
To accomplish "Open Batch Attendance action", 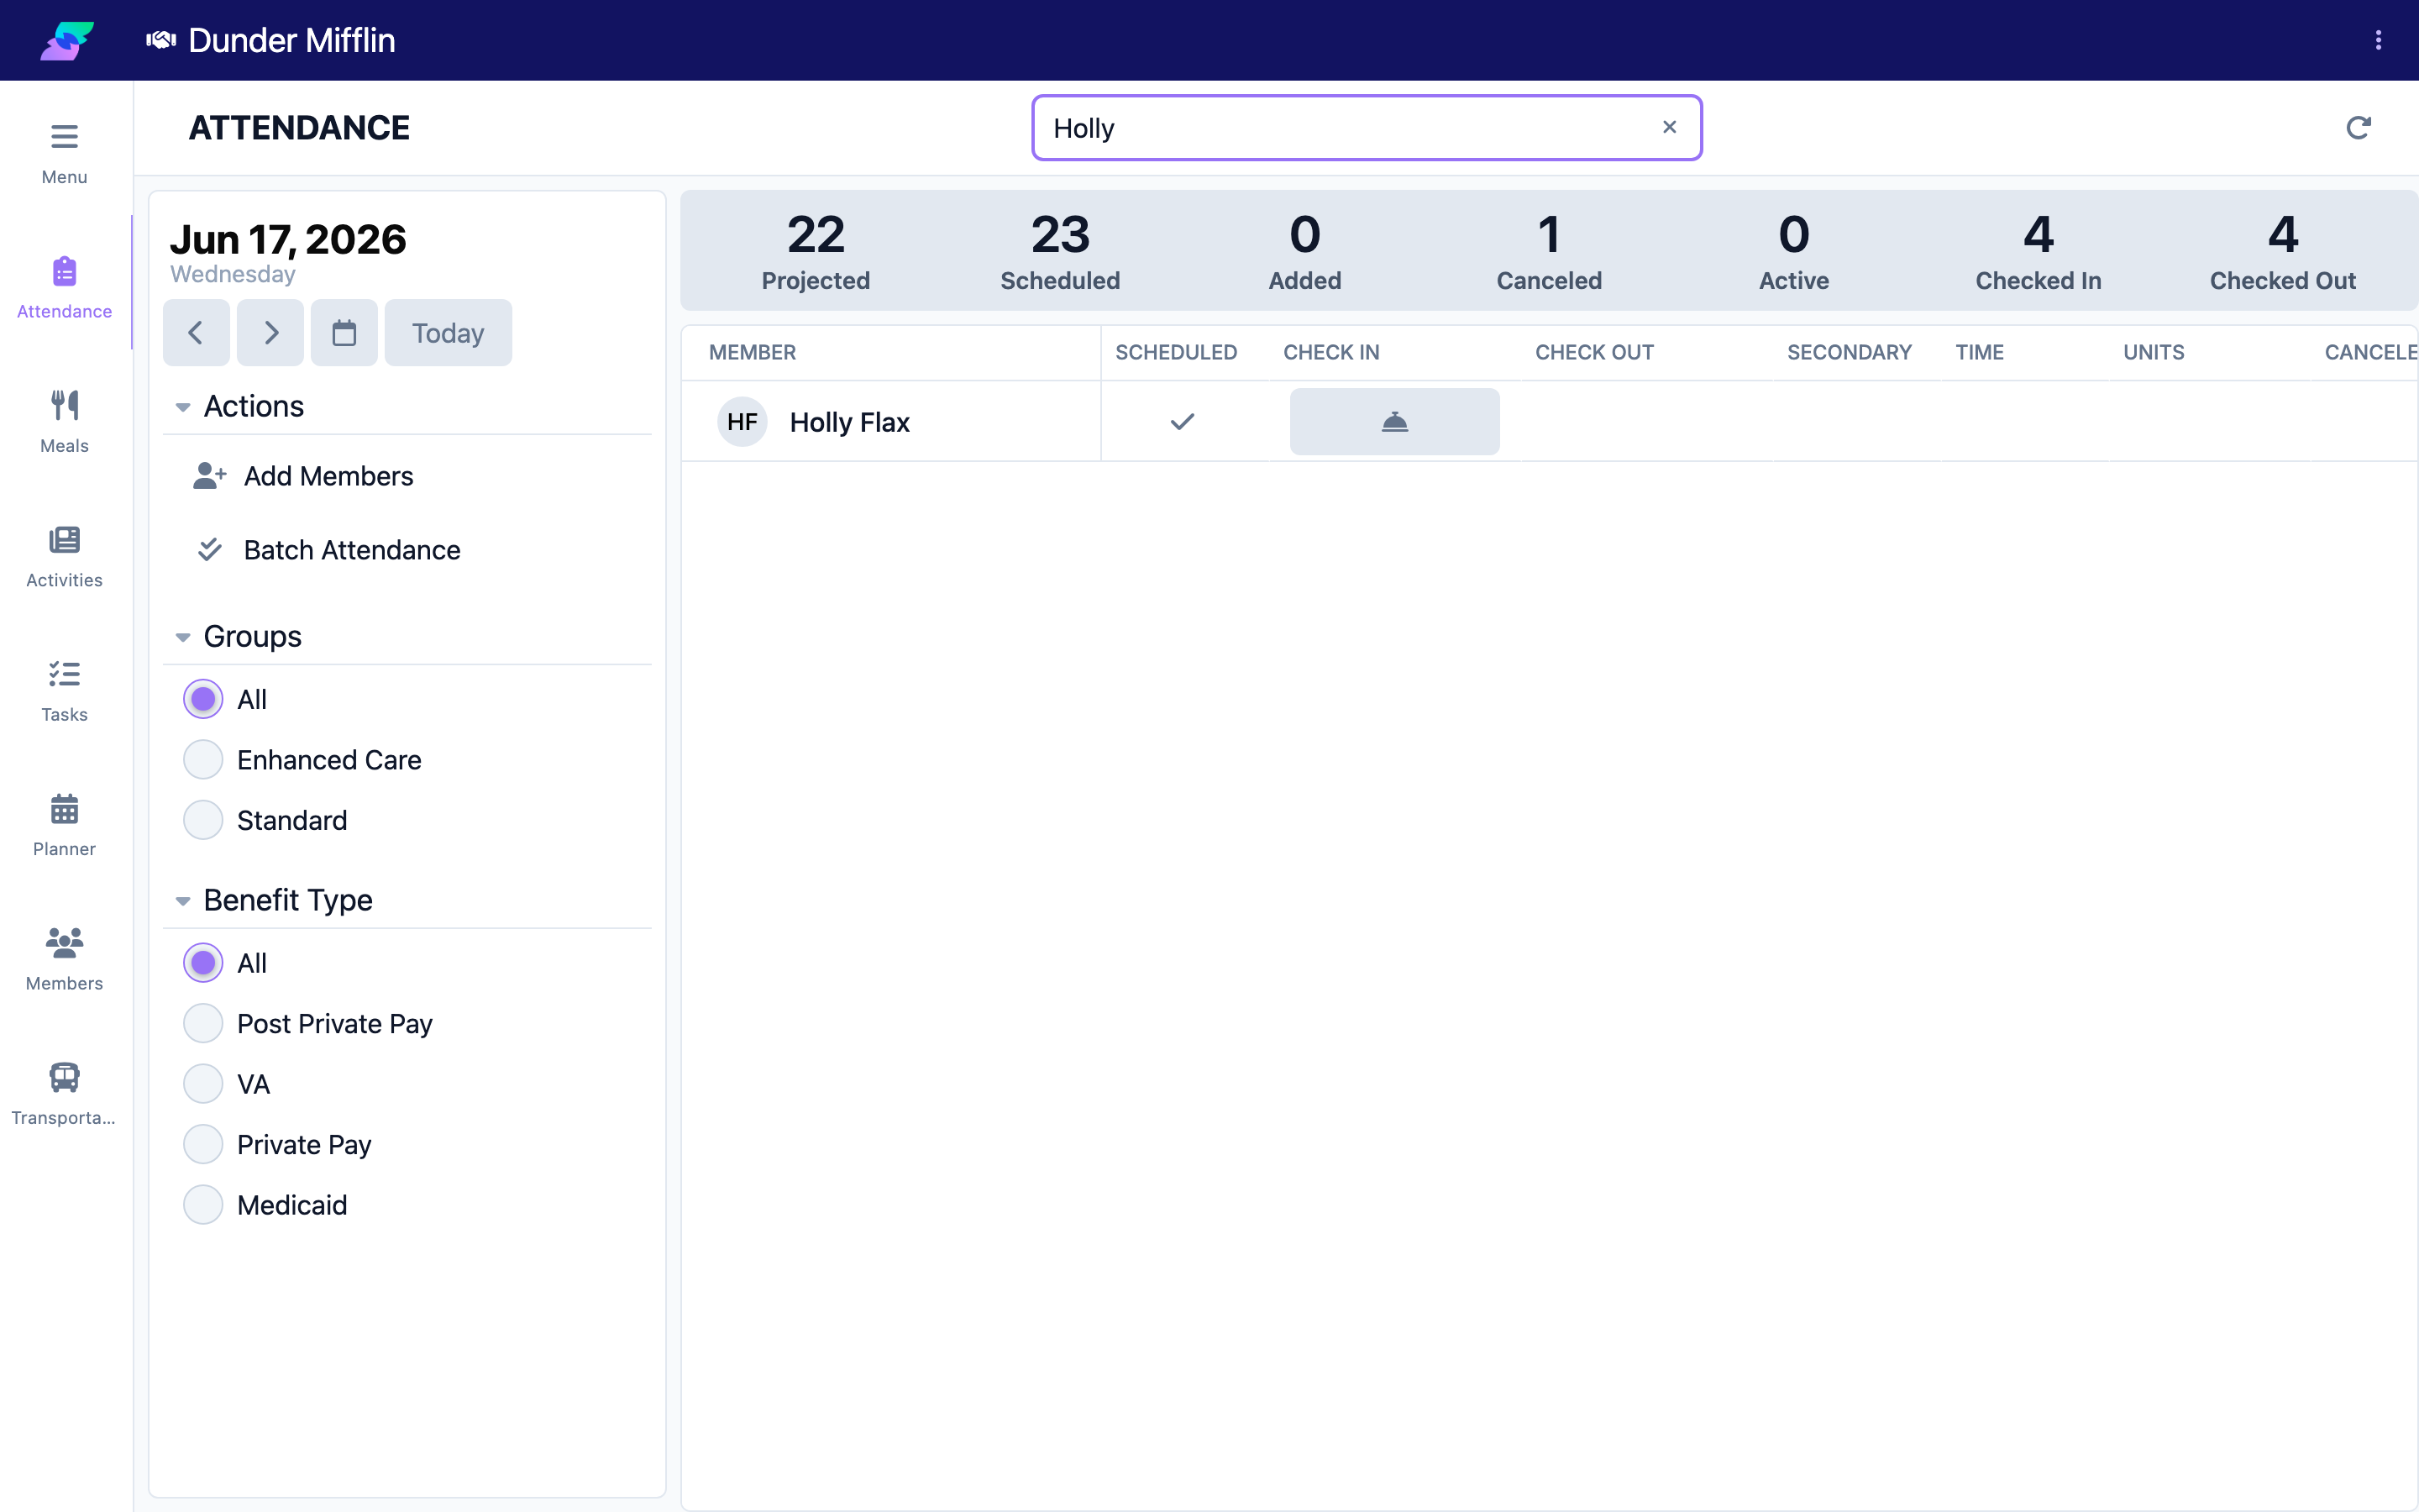I will click(328, 550).
